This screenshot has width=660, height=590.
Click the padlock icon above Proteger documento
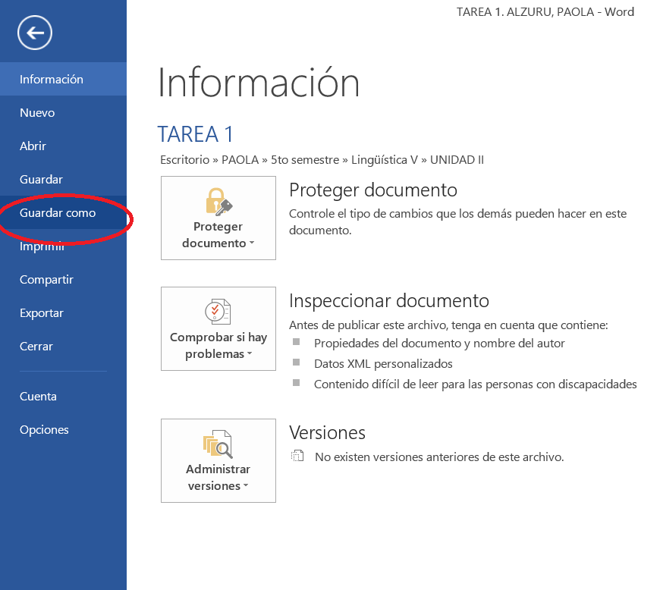pyautogui.click(x=218, y=202)
